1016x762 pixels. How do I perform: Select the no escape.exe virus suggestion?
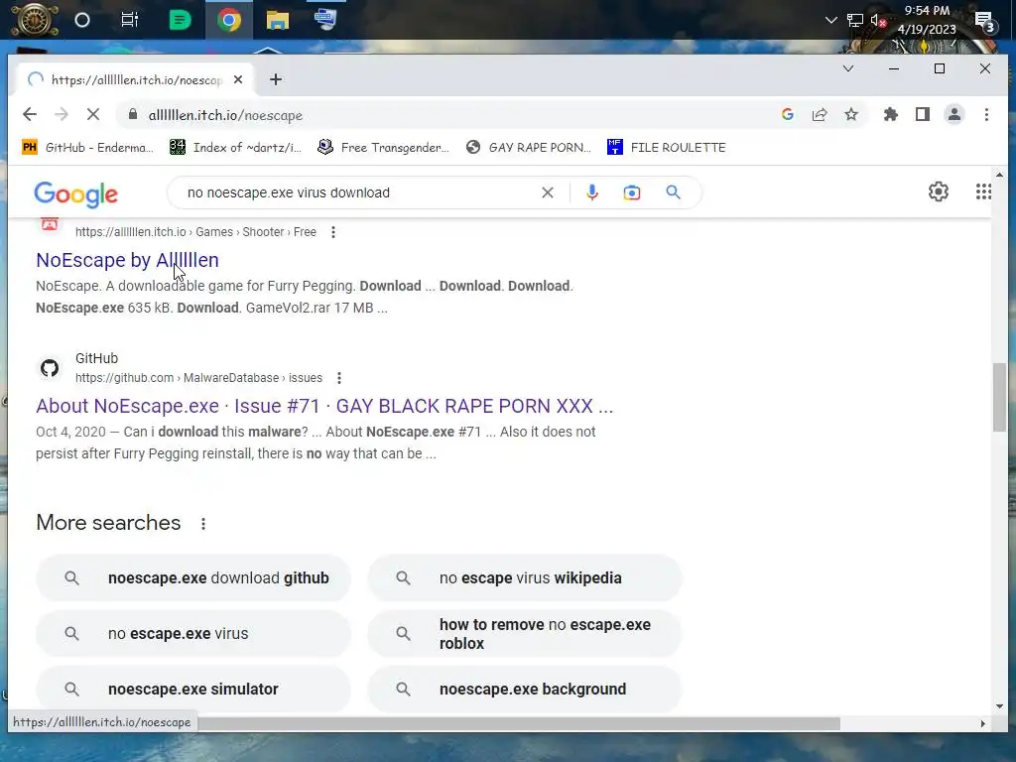click(193, 634)
